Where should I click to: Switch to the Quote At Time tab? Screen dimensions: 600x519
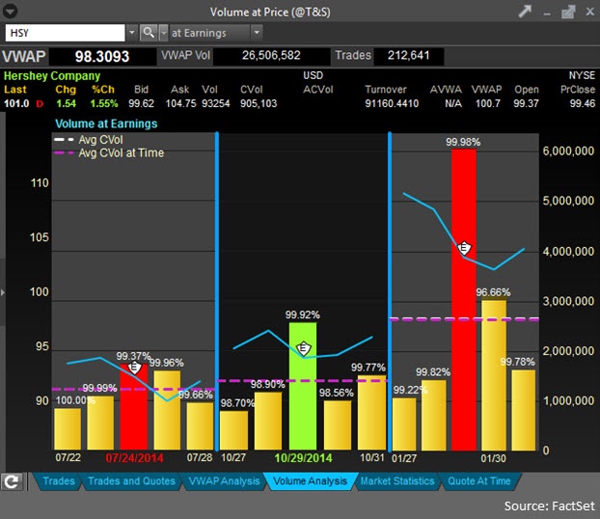[x=479, y=481]
